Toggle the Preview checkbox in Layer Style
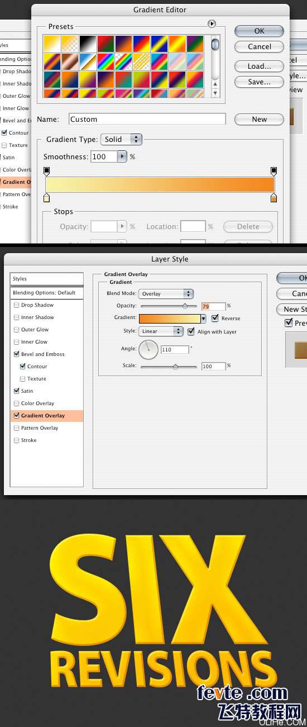This screenshot has height=727, width=307. pos(289,323)
